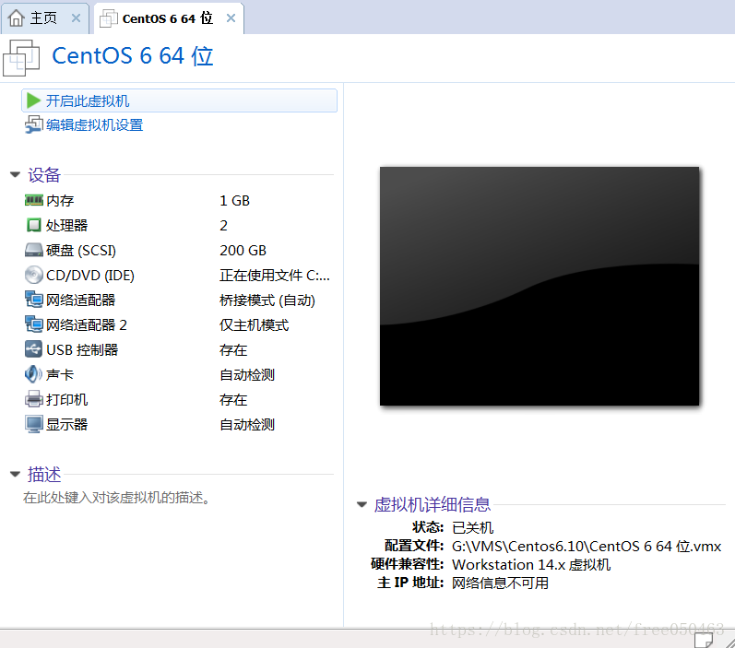735x648 pixels.
Task: Click the status bar note icon
Action: (x=704, y=640)
